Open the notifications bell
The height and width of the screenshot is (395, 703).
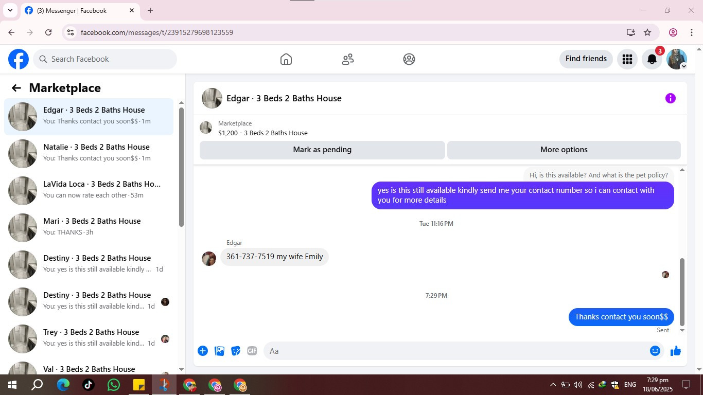pos(652,59)
